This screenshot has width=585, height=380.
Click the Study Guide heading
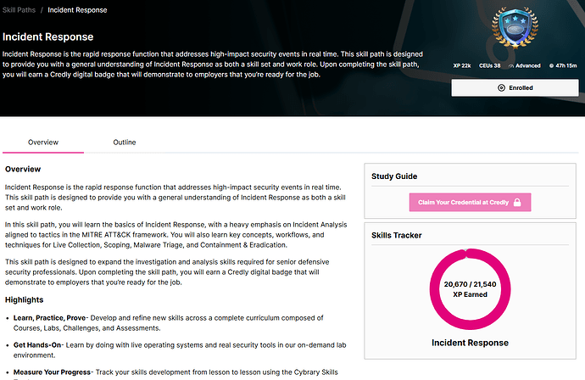tap(395, 176)
